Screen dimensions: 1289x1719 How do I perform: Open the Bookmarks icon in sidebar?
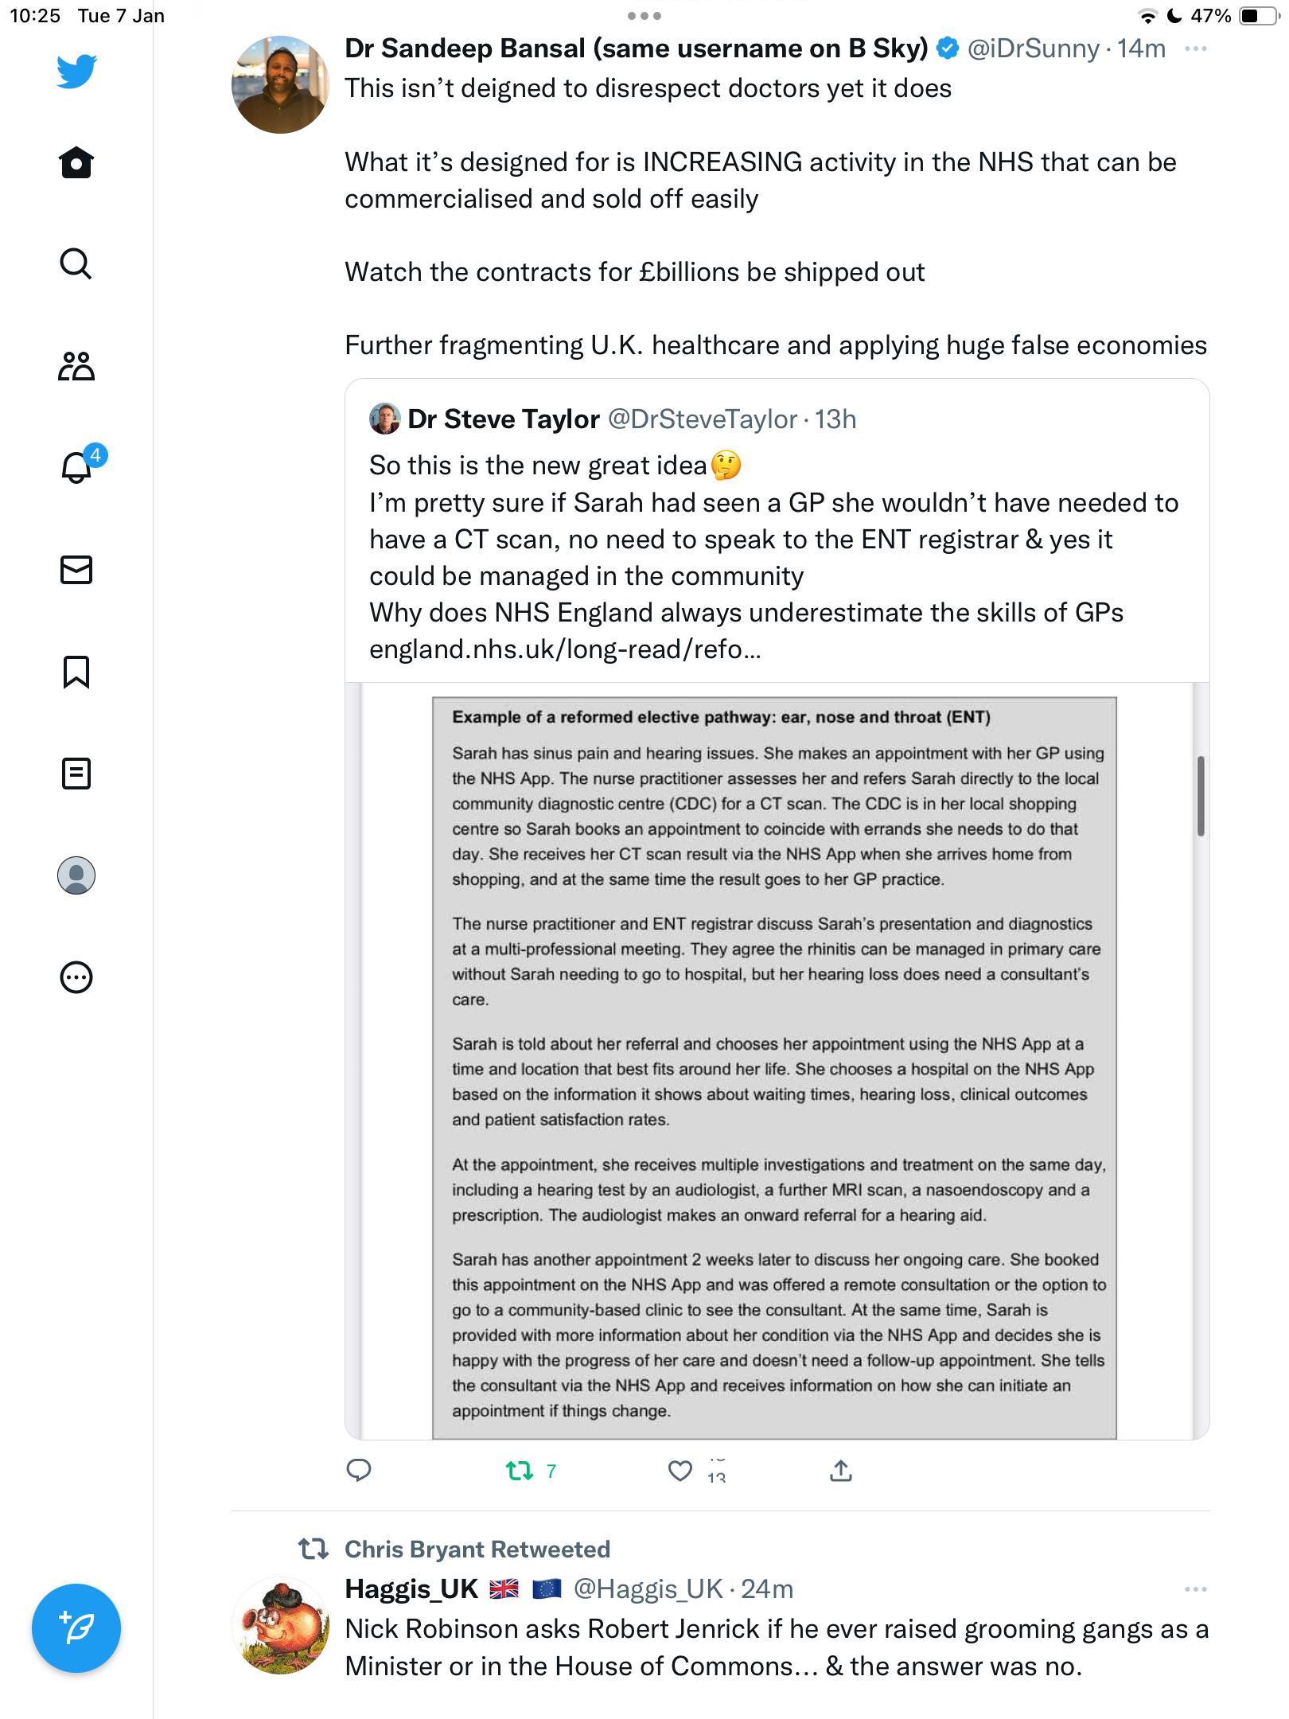click(76, 672)
